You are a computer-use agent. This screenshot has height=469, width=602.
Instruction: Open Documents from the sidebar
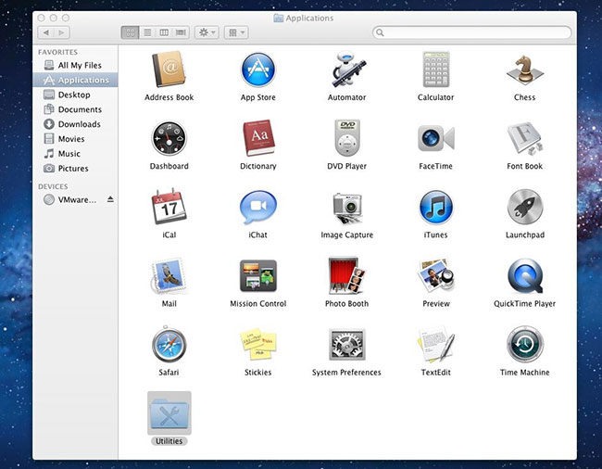pyautogui.click(x=75, y=109)
